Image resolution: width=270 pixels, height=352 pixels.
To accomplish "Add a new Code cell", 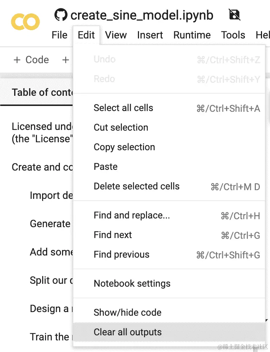I will point(31,60).
